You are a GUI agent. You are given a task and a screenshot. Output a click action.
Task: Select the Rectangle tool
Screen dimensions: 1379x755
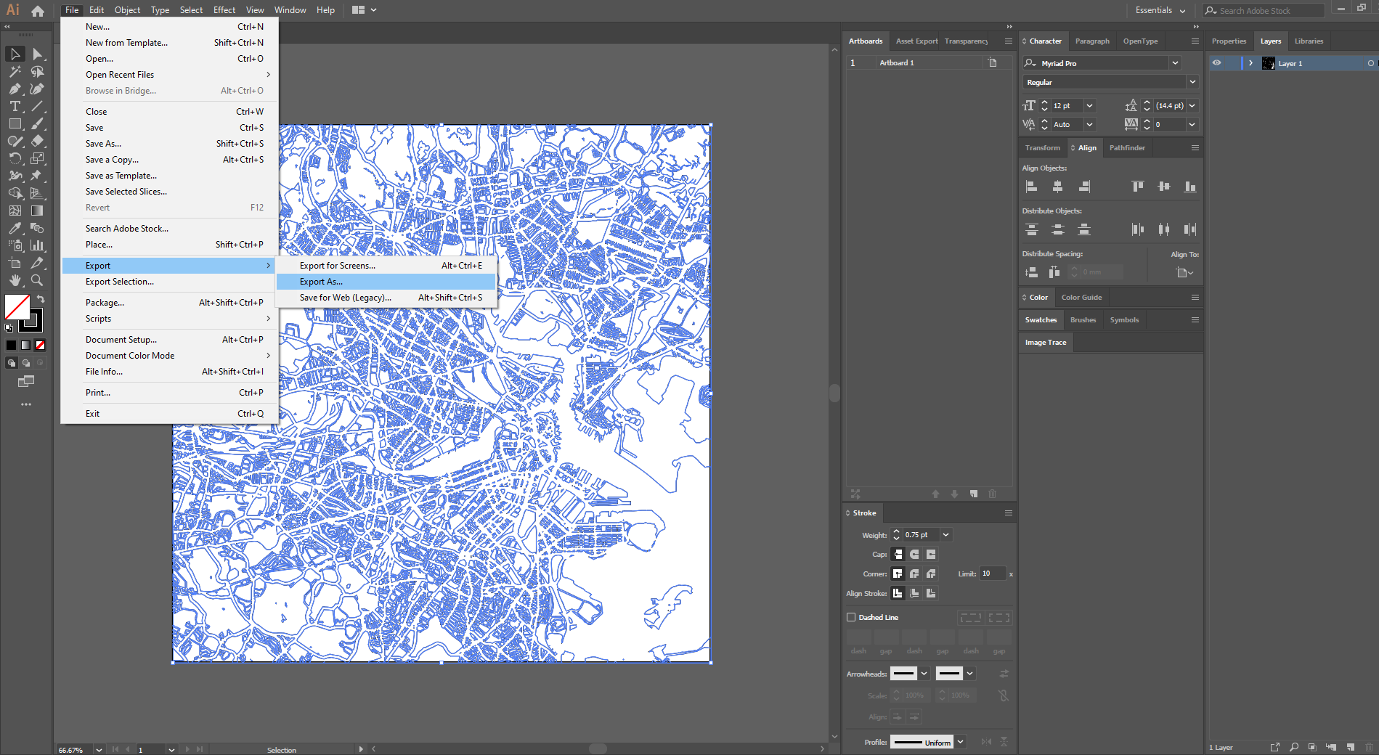(15, 123)
